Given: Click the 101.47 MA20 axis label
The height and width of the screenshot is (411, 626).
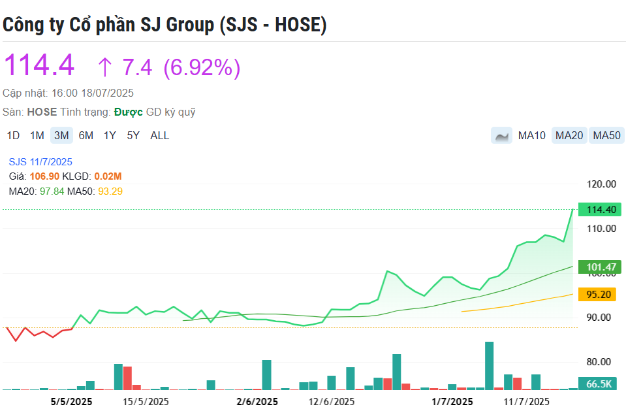Looking at the screenshot, I should [600, 267].
